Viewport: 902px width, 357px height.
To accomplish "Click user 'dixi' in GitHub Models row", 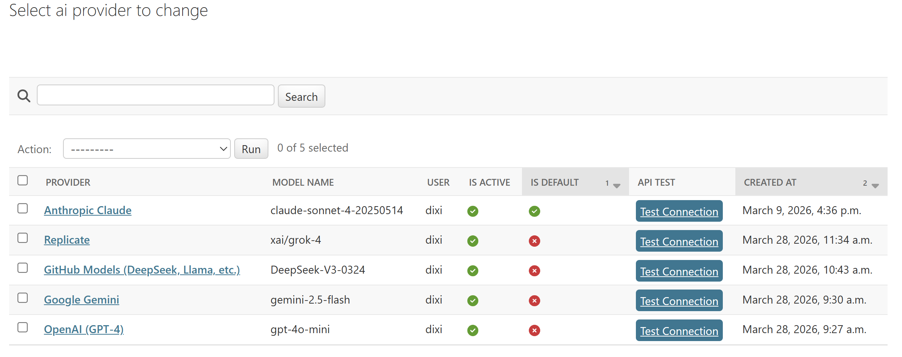I will click(434, 270).
